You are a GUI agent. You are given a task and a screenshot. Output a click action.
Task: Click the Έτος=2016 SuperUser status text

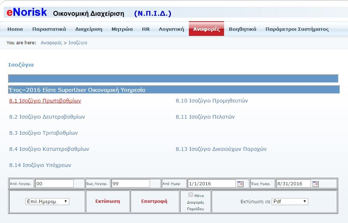(x=77, y=90)
